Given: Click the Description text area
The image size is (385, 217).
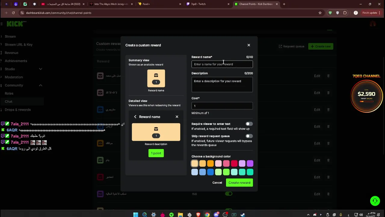Looking at the screenshot, I should tap(222, 84).
